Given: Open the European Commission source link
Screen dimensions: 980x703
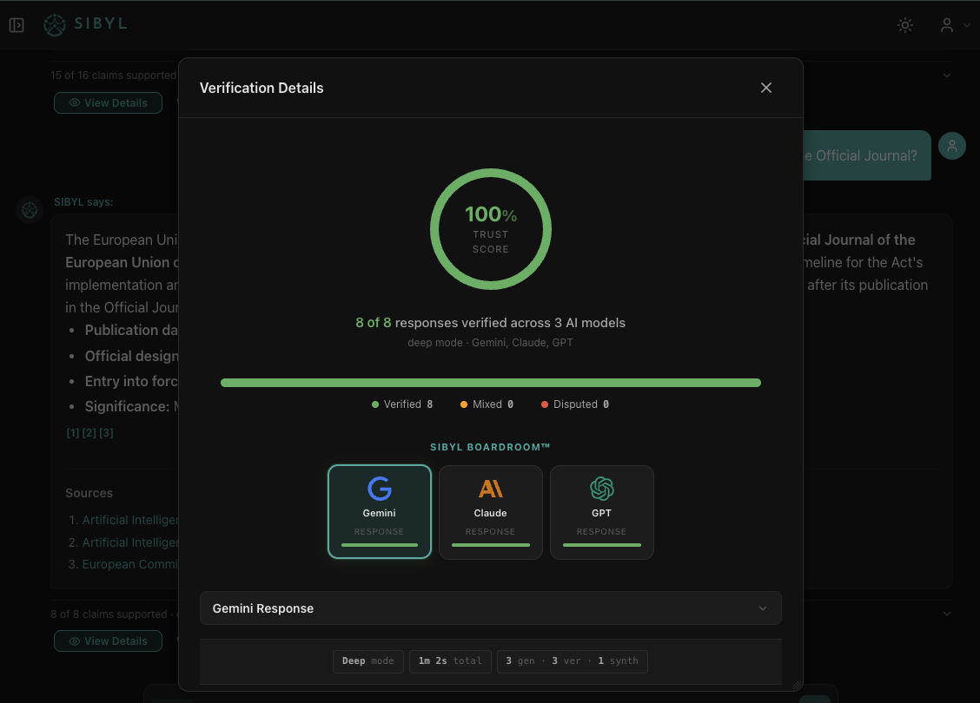Looking at the screenshot, I should [130, 564].
